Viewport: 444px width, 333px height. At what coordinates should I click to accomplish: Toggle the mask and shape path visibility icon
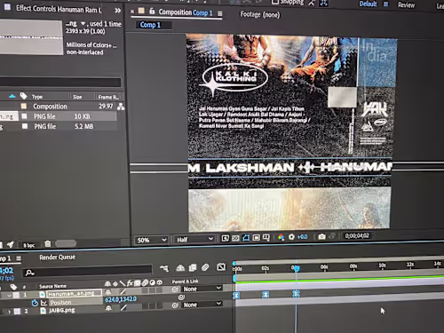[246, 238]
